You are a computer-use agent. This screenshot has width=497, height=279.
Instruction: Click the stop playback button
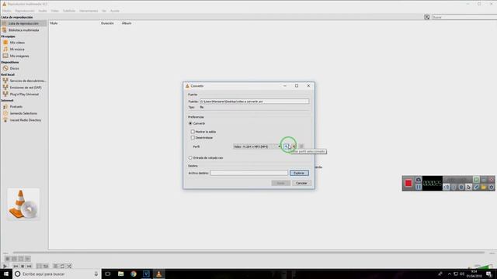[23, 267]
